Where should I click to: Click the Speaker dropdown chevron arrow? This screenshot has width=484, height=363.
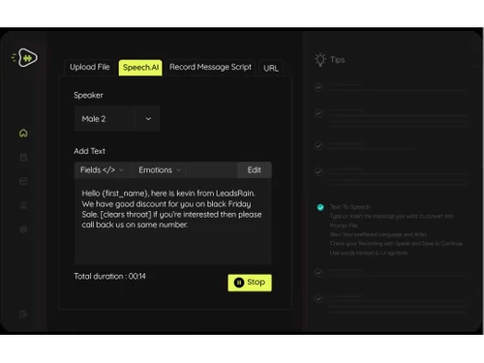(x=148, y=119)
